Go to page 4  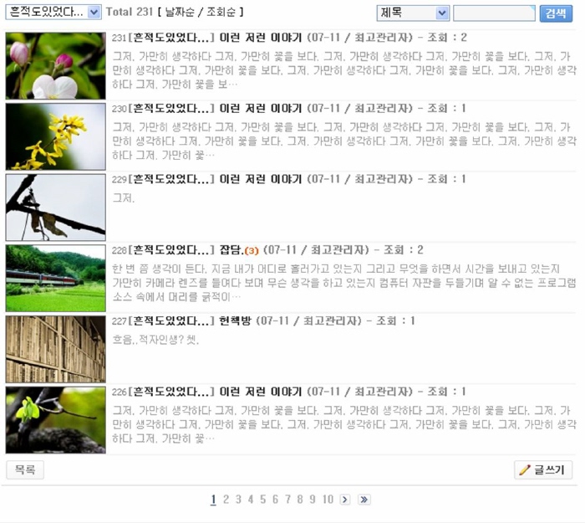click(251, 500)
